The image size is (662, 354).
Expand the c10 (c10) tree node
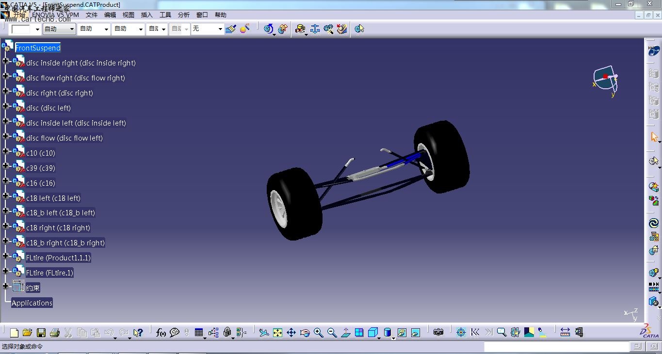click(x=5, y=151)
